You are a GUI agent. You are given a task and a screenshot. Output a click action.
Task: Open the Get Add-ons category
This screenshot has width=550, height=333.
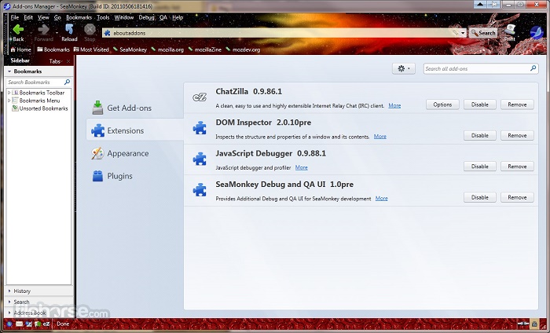point(128,108)
